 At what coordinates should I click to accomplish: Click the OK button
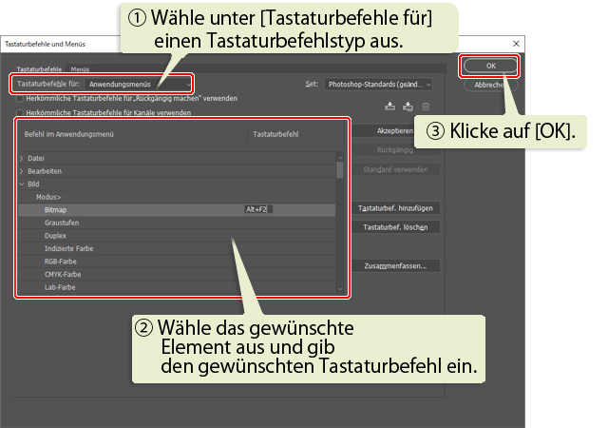tap(490, 66)
